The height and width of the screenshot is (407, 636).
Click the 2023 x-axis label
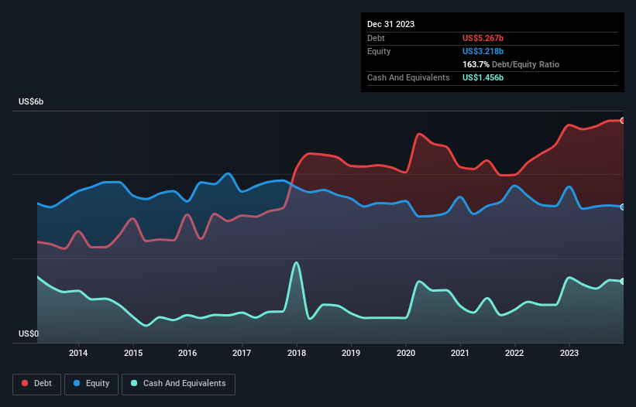(x=569, y=353)
